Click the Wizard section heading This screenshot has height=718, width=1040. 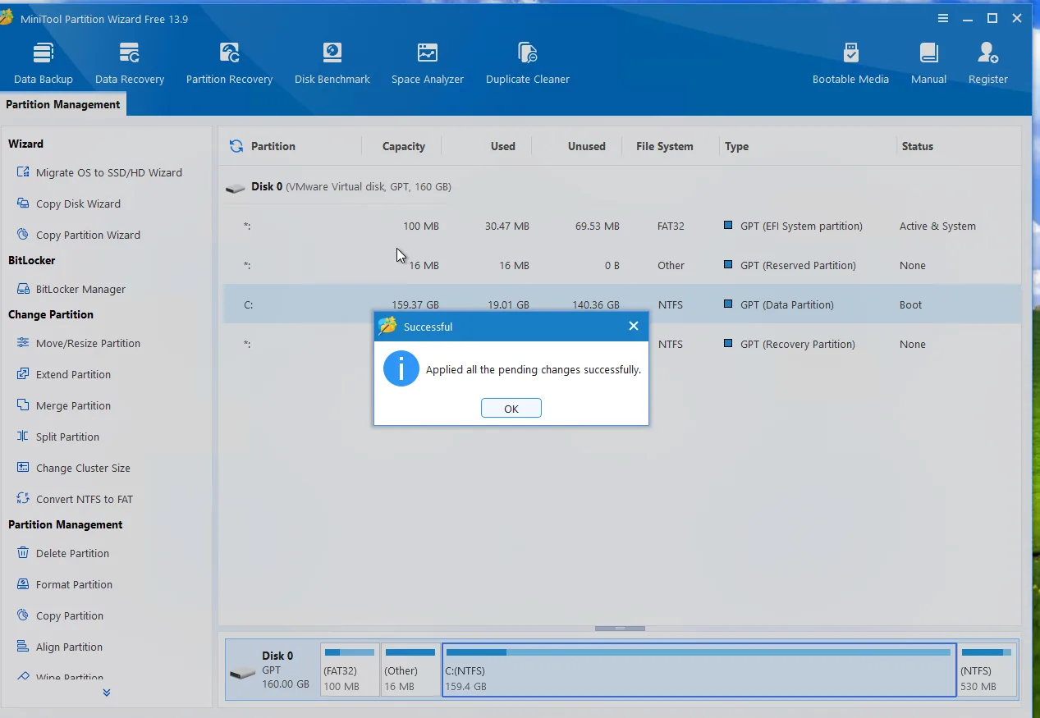(25, 144)
